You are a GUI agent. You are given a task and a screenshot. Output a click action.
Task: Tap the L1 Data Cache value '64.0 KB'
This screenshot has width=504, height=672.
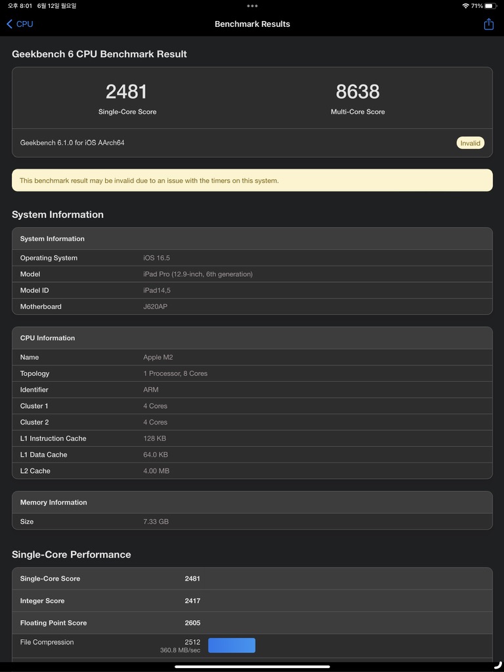[156, 455]
